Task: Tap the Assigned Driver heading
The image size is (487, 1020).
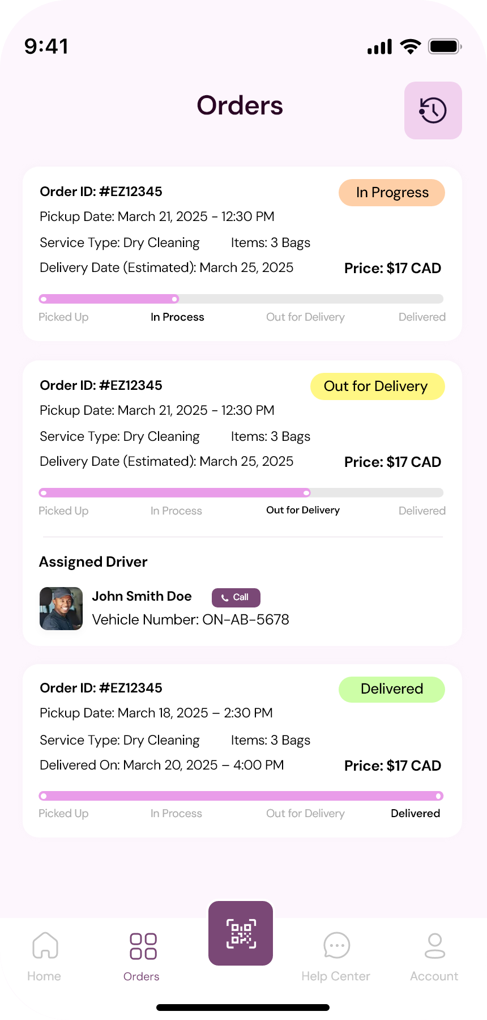Action: pos(93,562)
